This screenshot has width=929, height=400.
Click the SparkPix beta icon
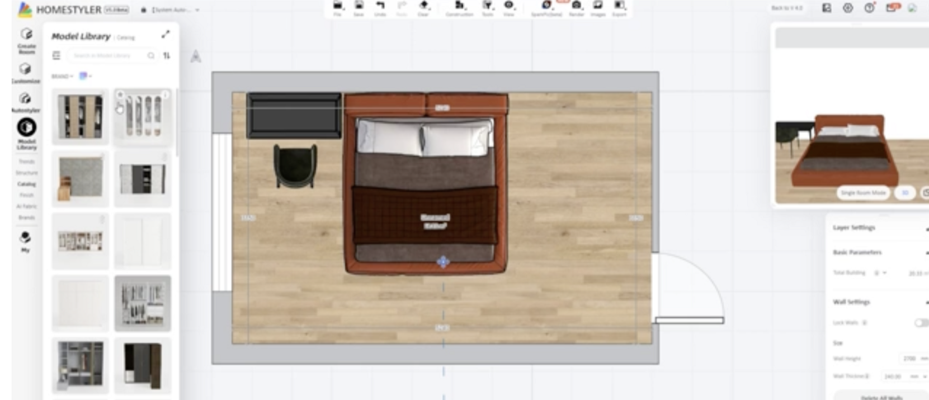point(546,8)
